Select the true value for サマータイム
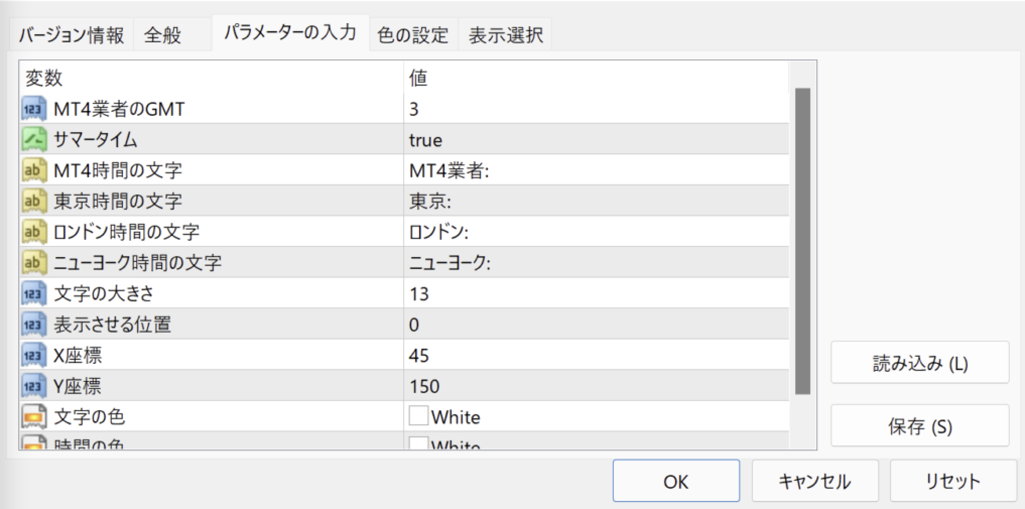The image size is (1025, 509). pos(426,140)
